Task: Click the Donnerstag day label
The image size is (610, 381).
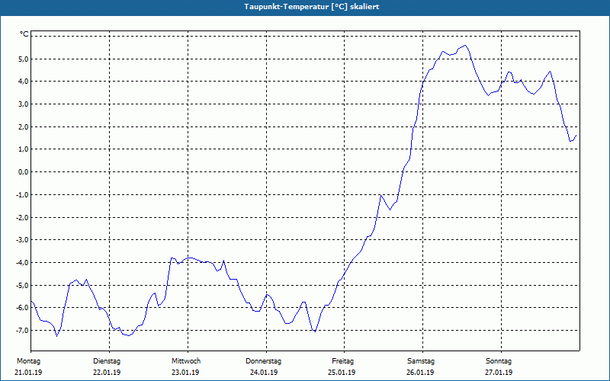Action: point(263,361)
